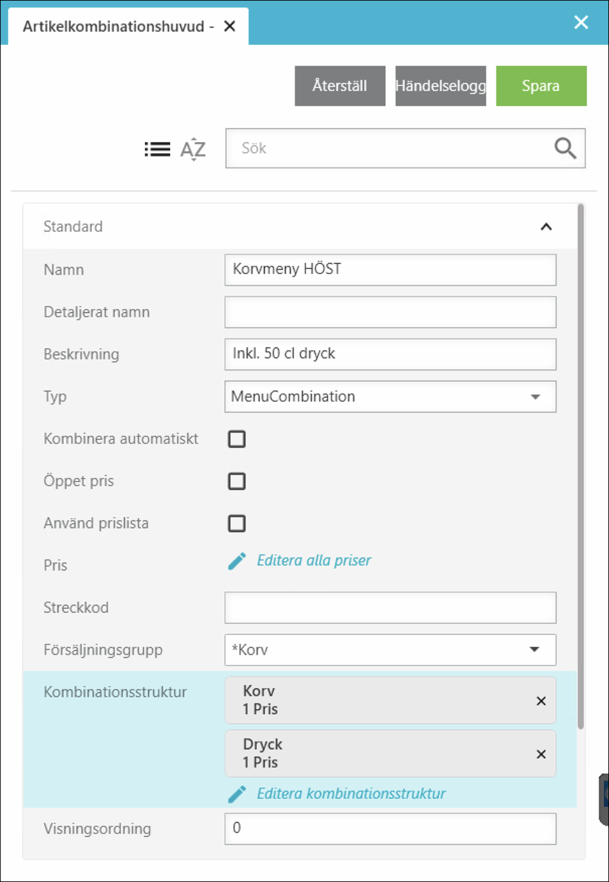Open the Händelselogg event log
The height and width of the screenshot is (882, 609).
tap(440, 86)
